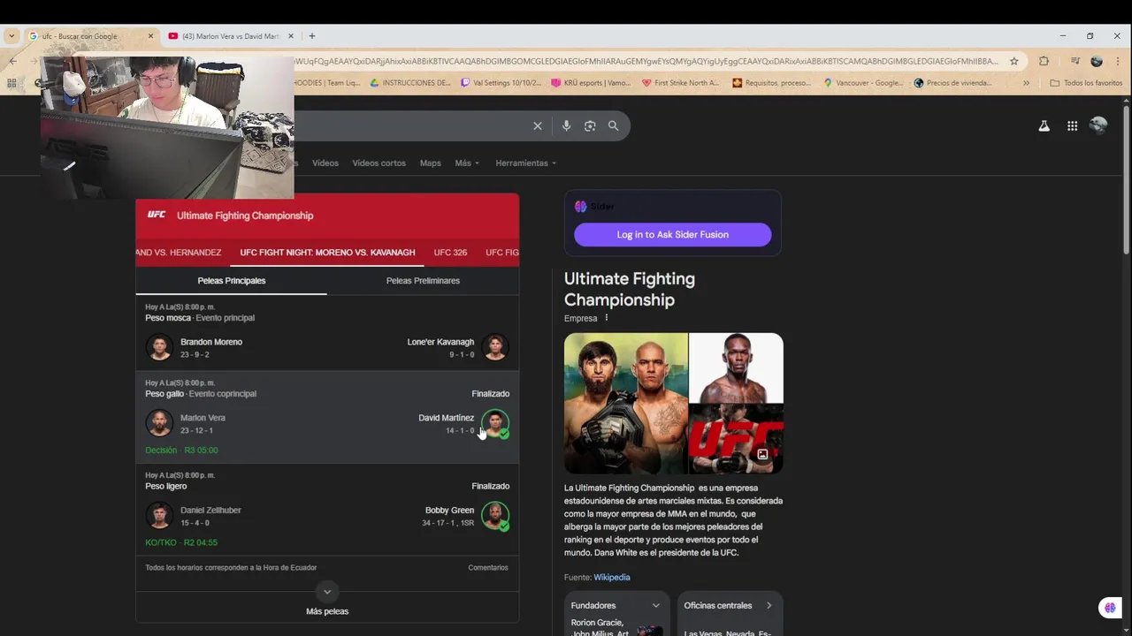Screen dimensions: 1132x636
Task: Open the Videos search filter
Action: (x=325, y=163)
